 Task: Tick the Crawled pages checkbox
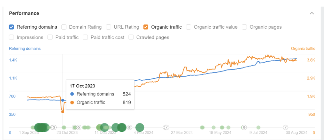pyautogui.click(x=131, y=37)
